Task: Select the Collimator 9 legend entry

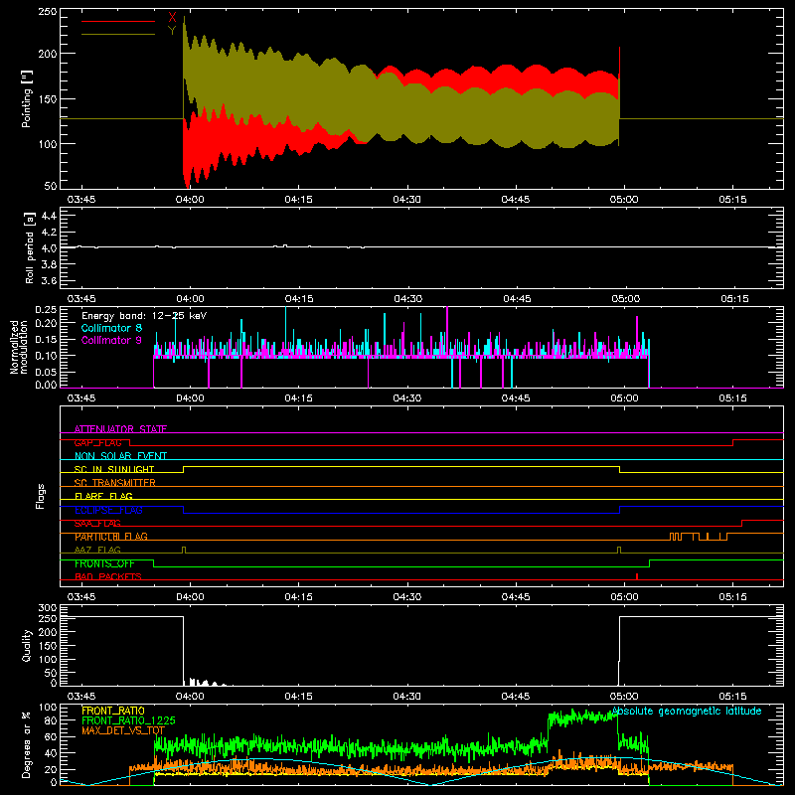Action: pos(111,340)
